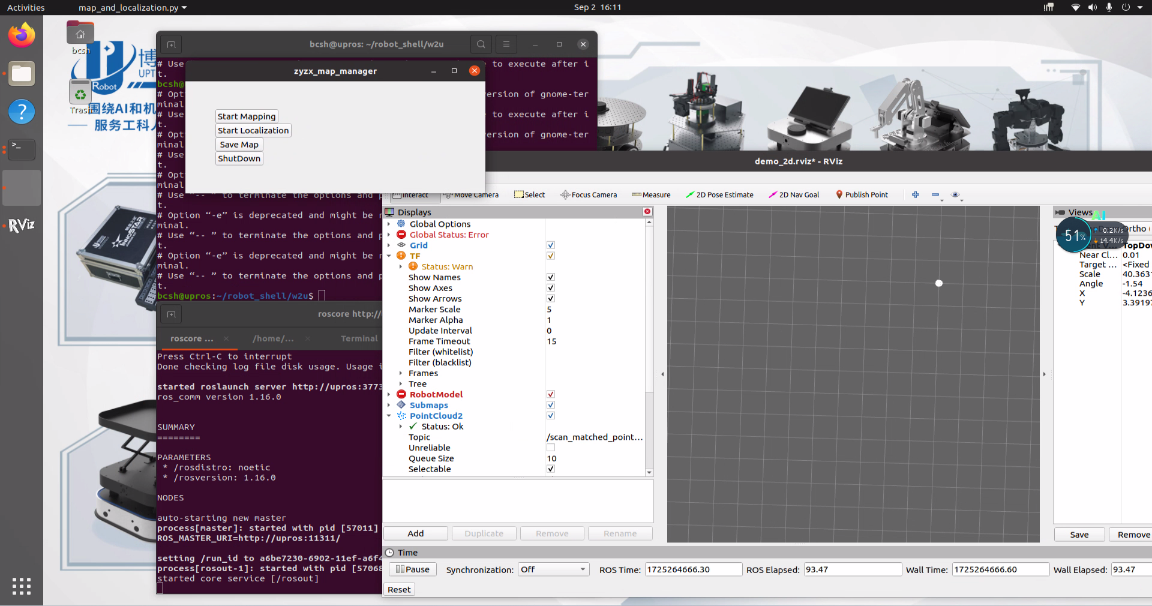Open the eye toolbar options icon
Viewport: 1152px width, 606px height.
click(x=955, y=194)
